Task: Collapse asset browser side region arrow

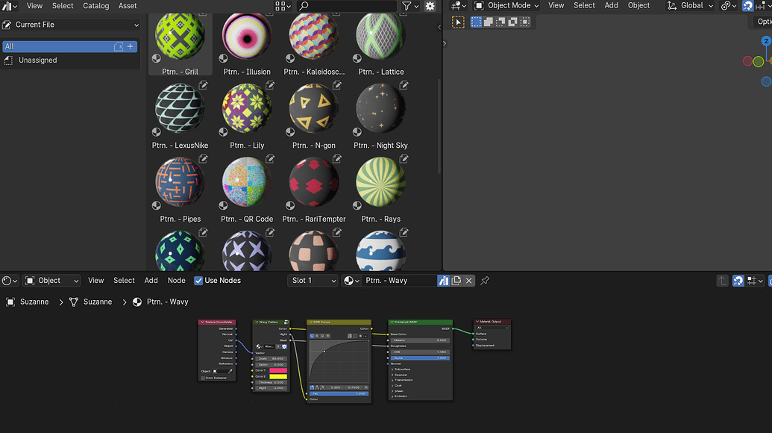Action: (439, 28)
